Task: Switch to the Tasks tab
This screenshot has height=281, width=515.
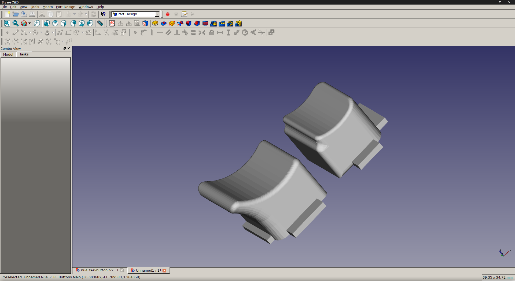Action: pyautogui.click(x=24, y=54)
